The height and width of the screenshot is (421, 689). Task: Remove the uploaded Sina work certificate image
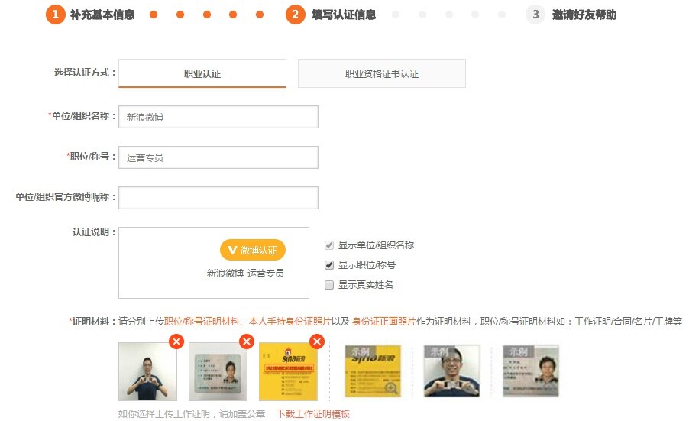317,342
